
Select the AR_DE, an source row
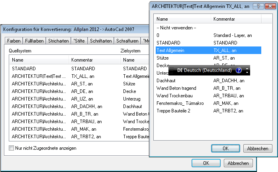79,91
